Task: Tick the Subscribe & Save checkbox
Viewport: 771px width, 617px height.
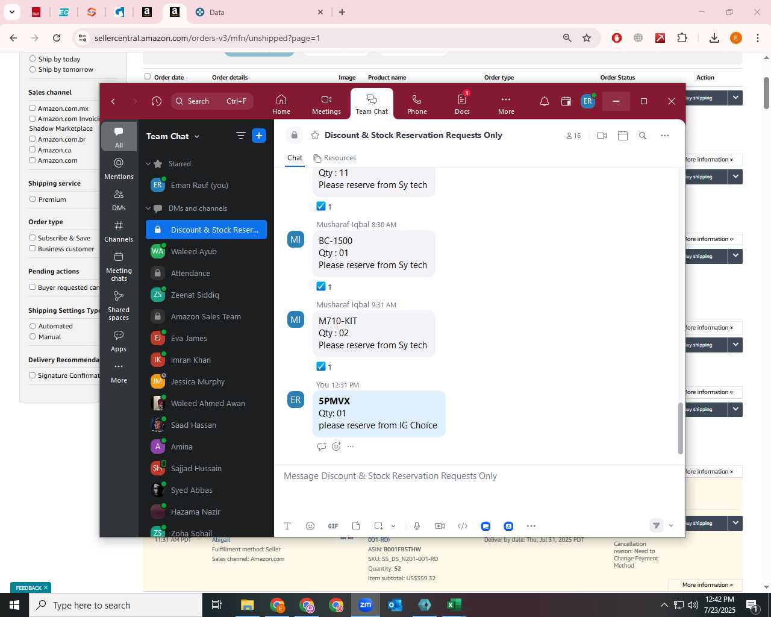Action: [x=33, y=238]
